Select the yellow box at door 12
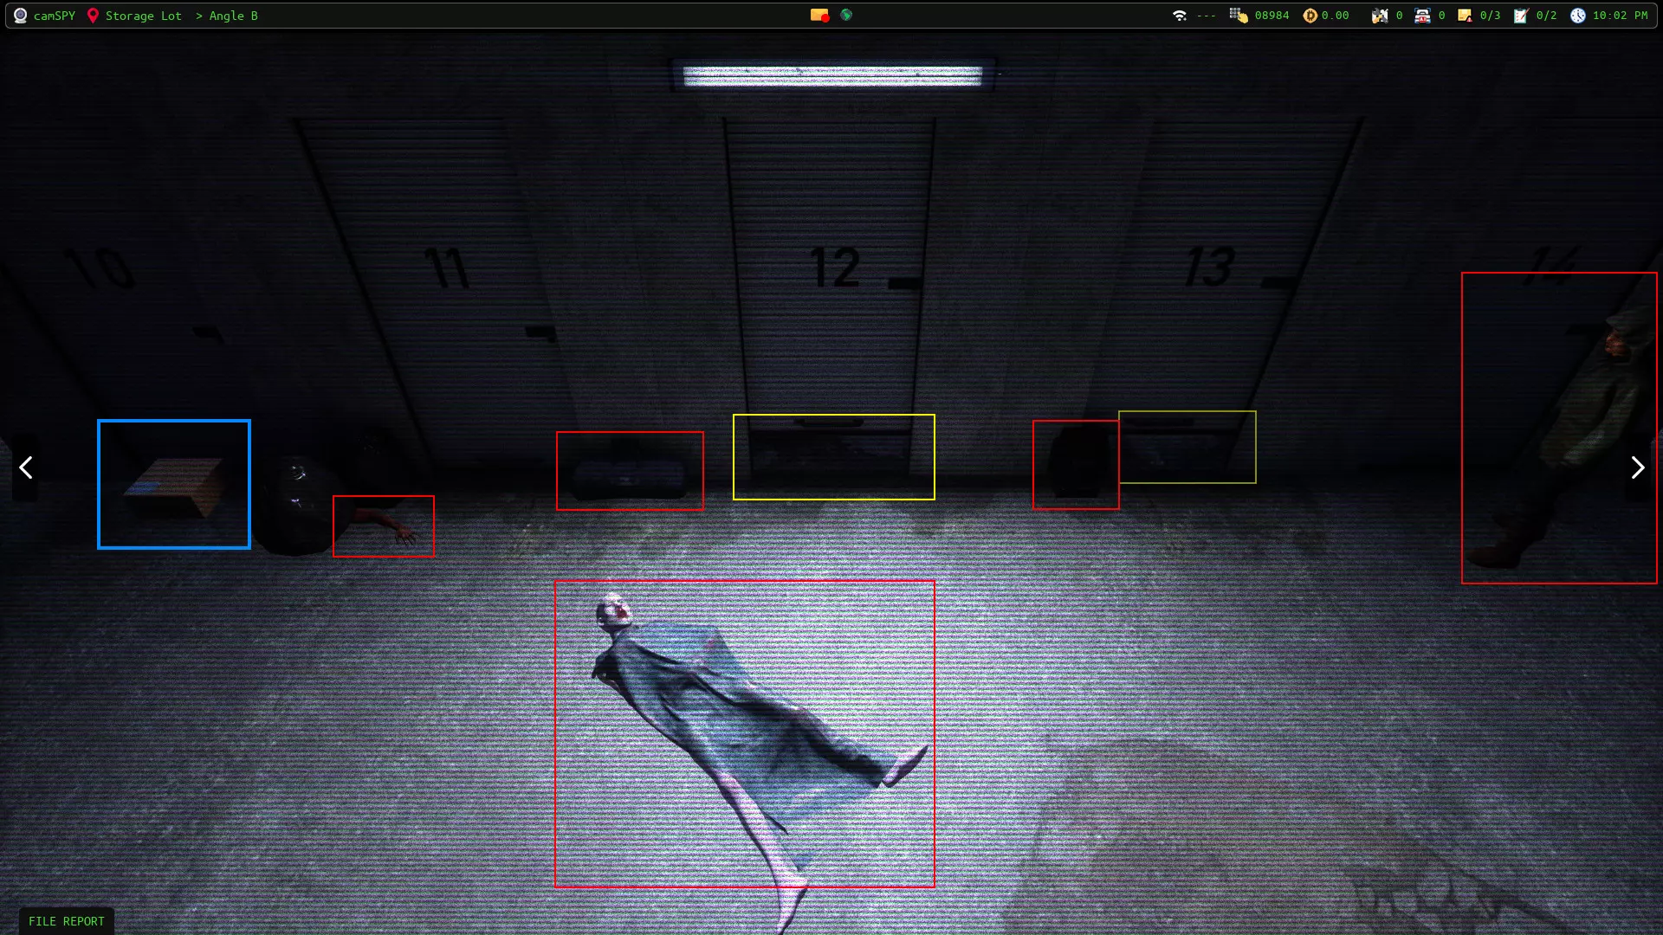This screenshot has height=935, width=1663. [x=833, y=456]
